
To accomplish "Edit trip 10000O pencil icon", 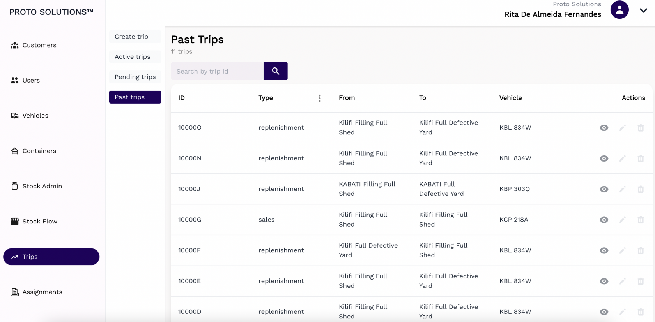I will [x=622, y=128].
